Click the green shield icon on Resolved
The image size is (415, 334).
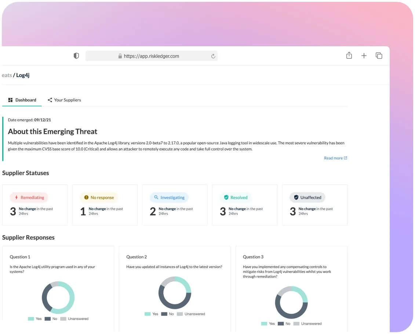[226, 197]
